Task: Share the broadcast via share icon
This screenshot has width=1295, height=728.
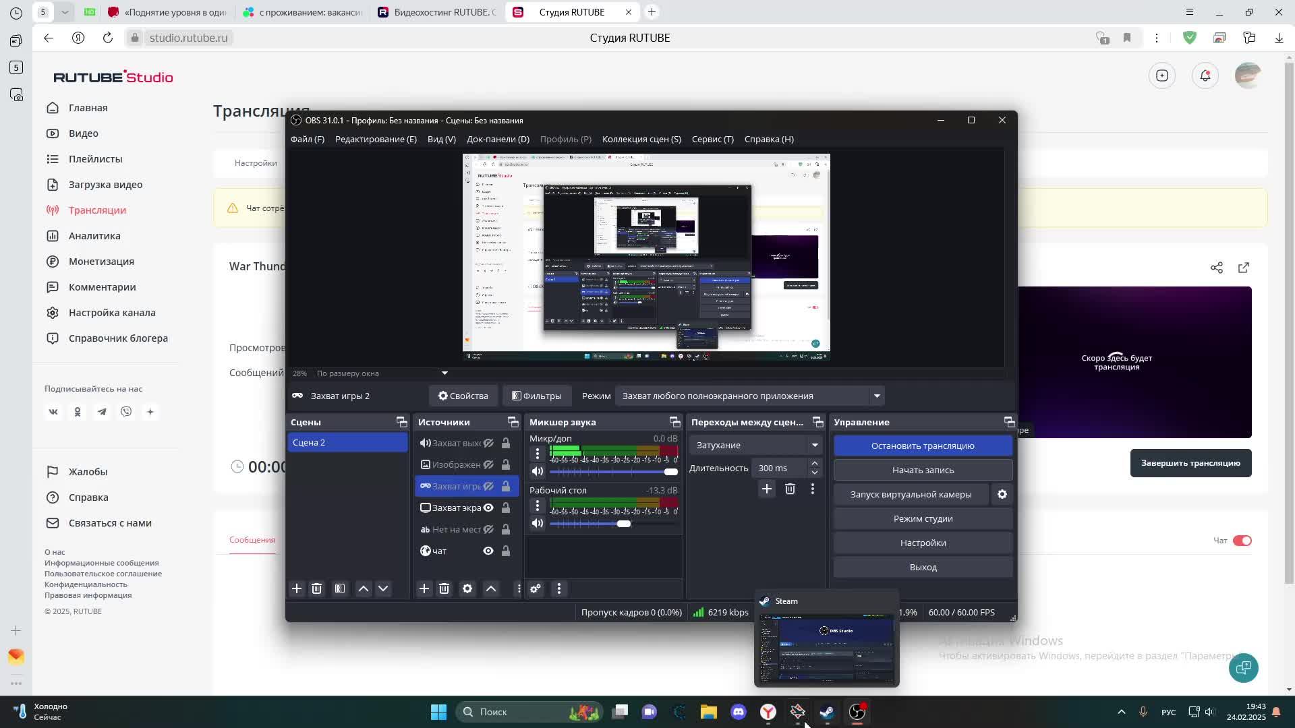Action: 1216,268
